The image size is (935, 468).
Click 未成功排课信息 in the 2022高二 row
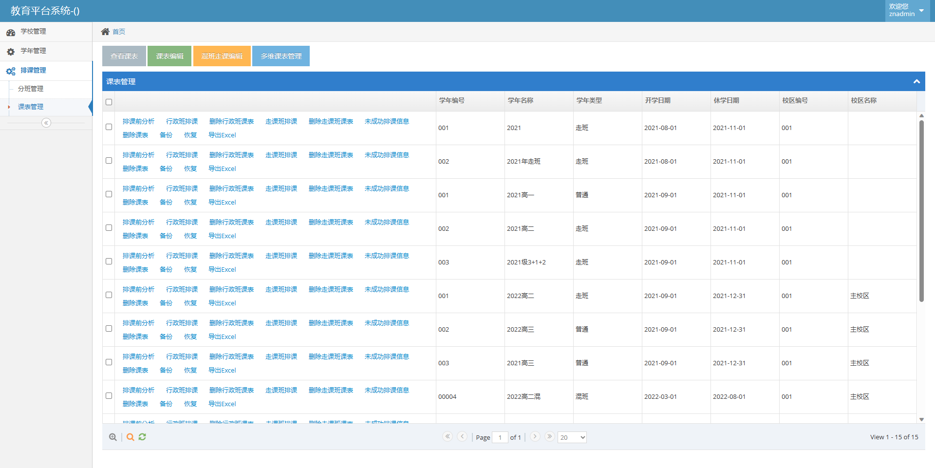[387, 289]
